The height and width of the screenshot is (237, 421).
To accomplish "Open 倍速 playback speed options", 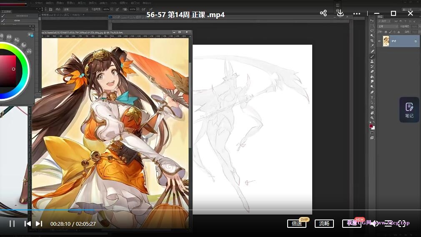I will point(297,223).
